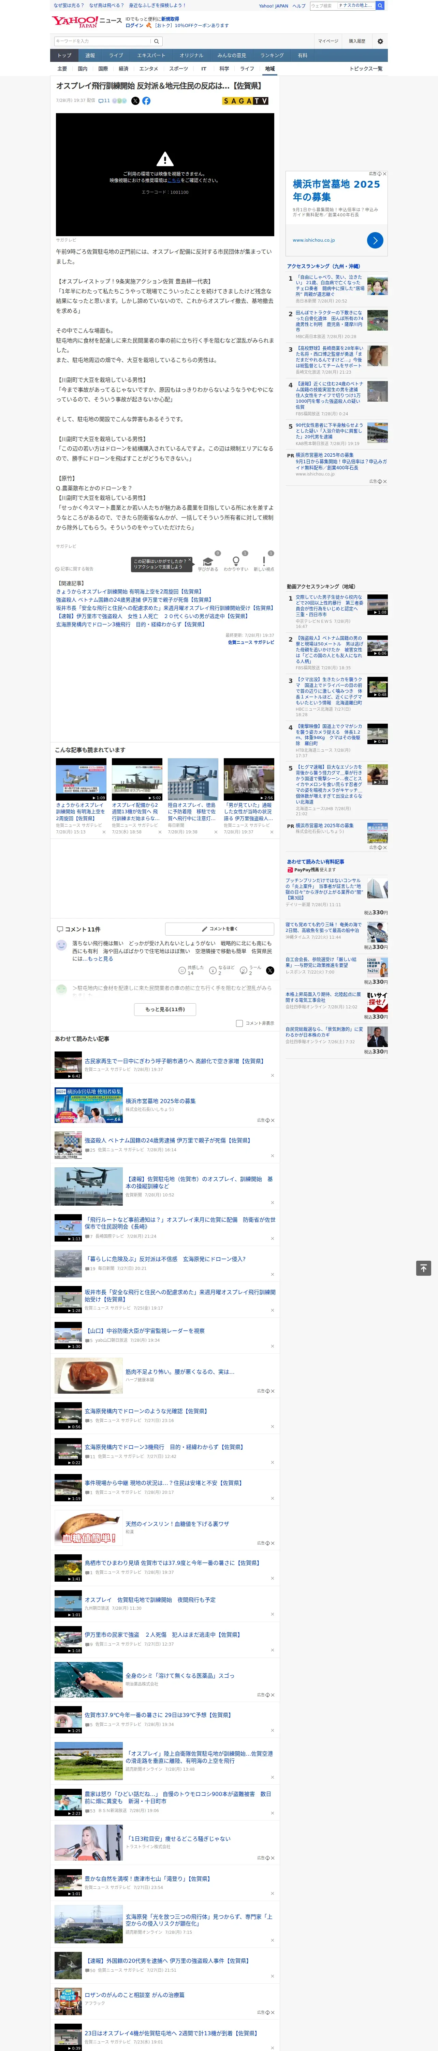Select ライブ tab in dark navigation bar
Viewport: 438px width, 2051px height.
(116, 56)
